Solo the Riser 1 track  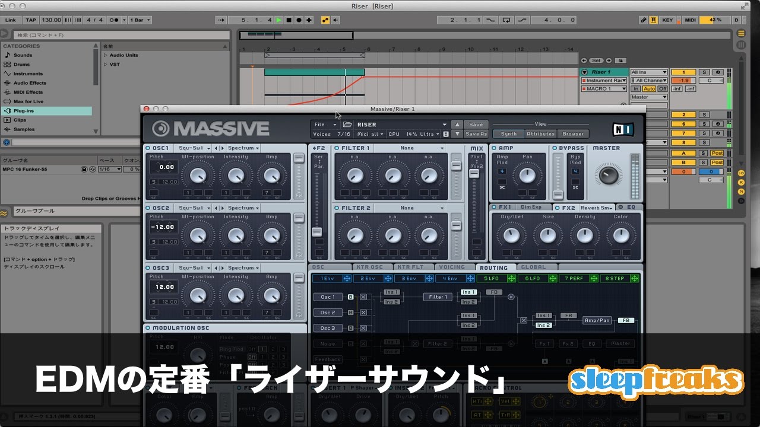[704, 72]
